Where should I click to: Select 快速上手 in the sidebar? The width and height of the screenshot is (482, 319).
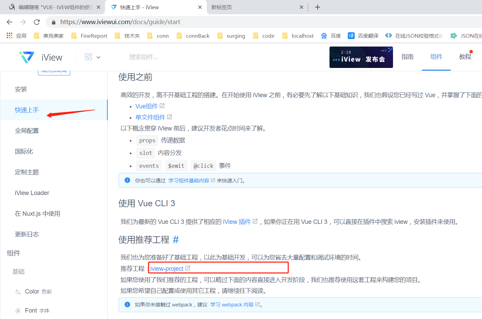click(54, 110)
